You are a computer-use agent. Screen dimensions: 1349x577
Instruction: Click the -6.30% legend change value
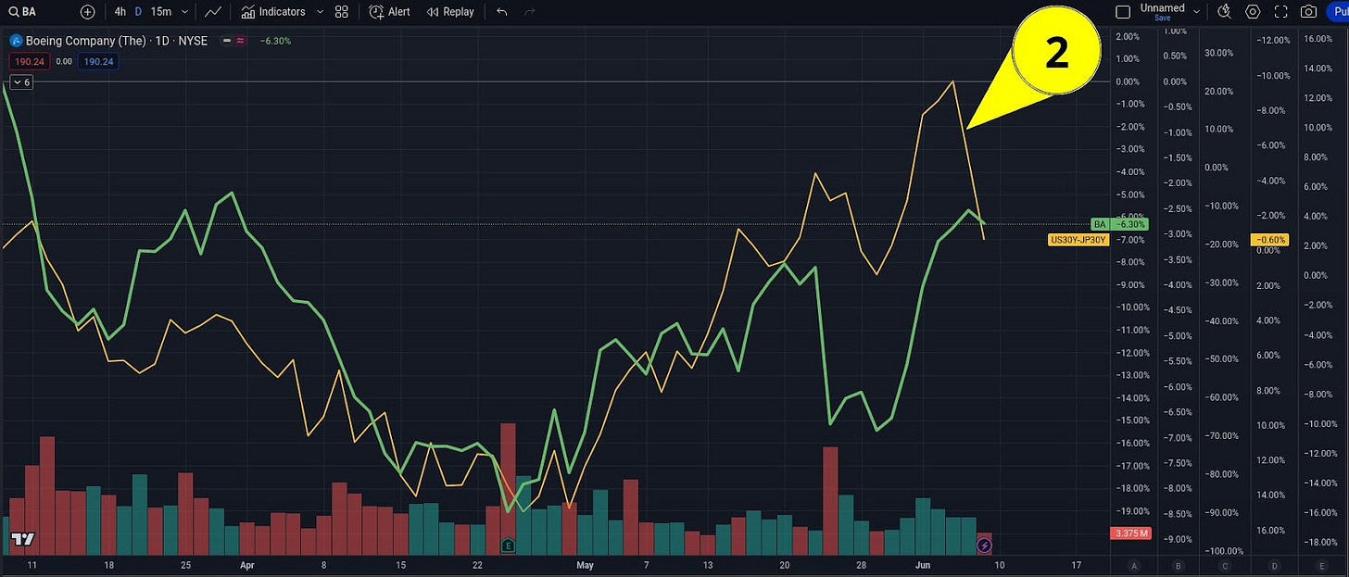pyautogui.click(x=275, y=41)
